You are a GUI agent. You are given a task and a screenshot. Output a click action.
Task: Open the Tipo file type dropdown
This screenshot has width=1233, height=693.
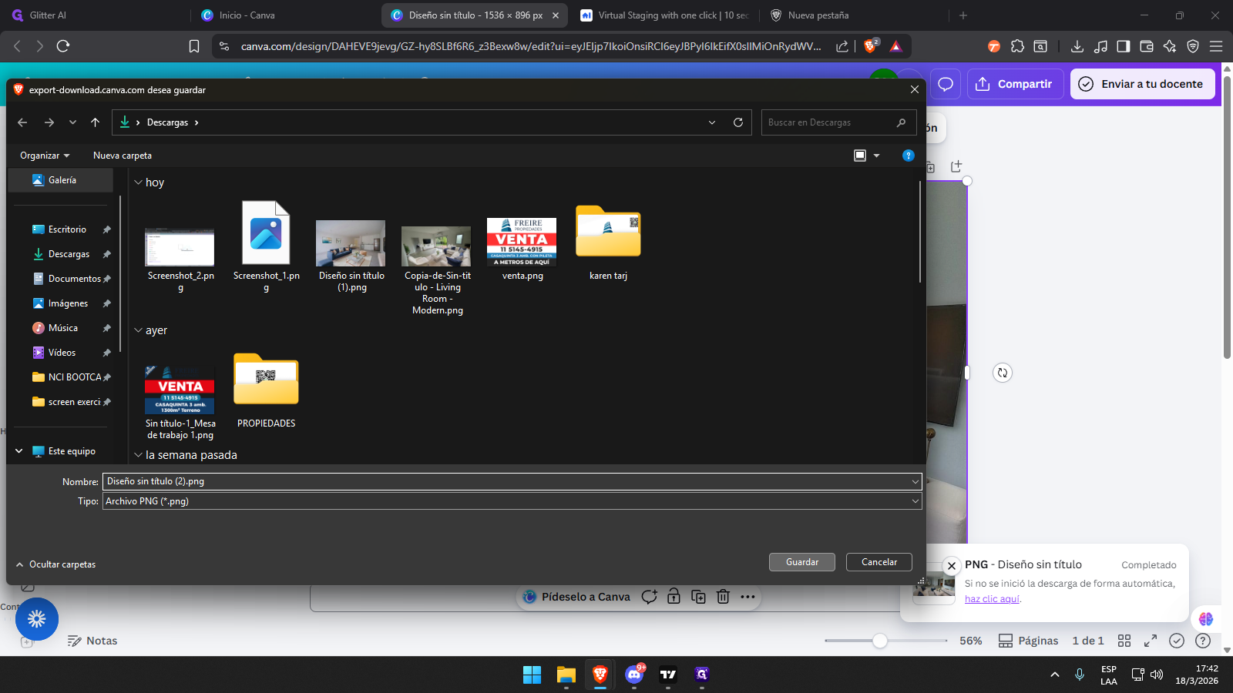915,501
